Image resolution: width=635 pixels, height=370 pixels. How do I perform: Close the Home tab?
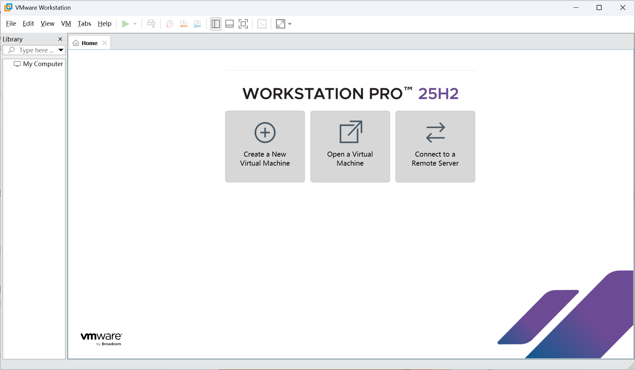(x=105, y=43)
